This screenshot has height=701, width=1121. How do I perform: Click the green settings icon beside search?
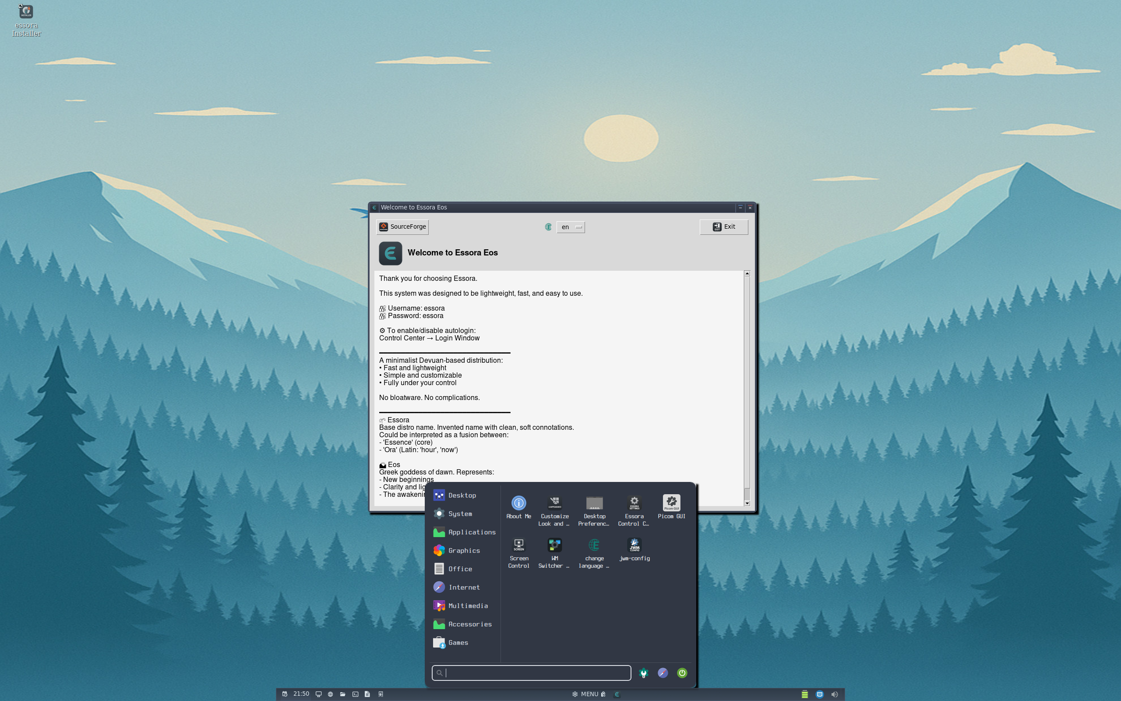tap(643, 673)
